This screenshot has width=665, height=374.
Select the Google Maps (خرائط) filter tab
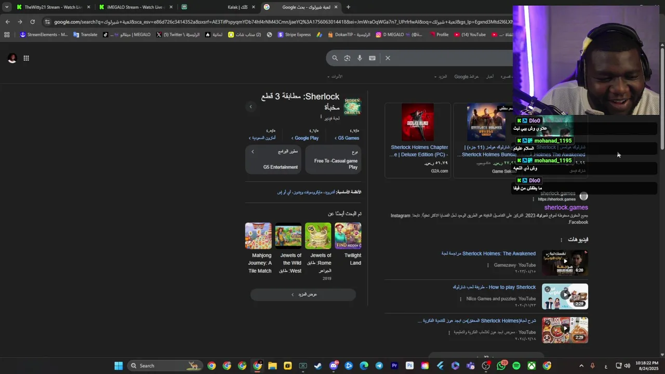tap(467, 76)
